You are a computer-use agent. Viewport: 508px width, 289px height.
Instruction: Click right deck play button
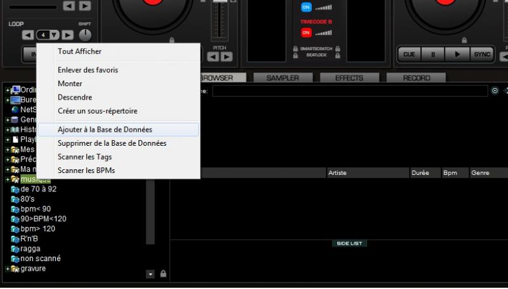pos(457,55)
